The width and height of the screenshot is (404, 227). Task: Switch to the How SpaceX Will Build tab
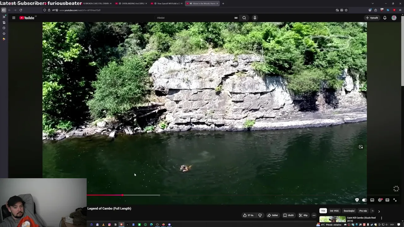(167, 3)
